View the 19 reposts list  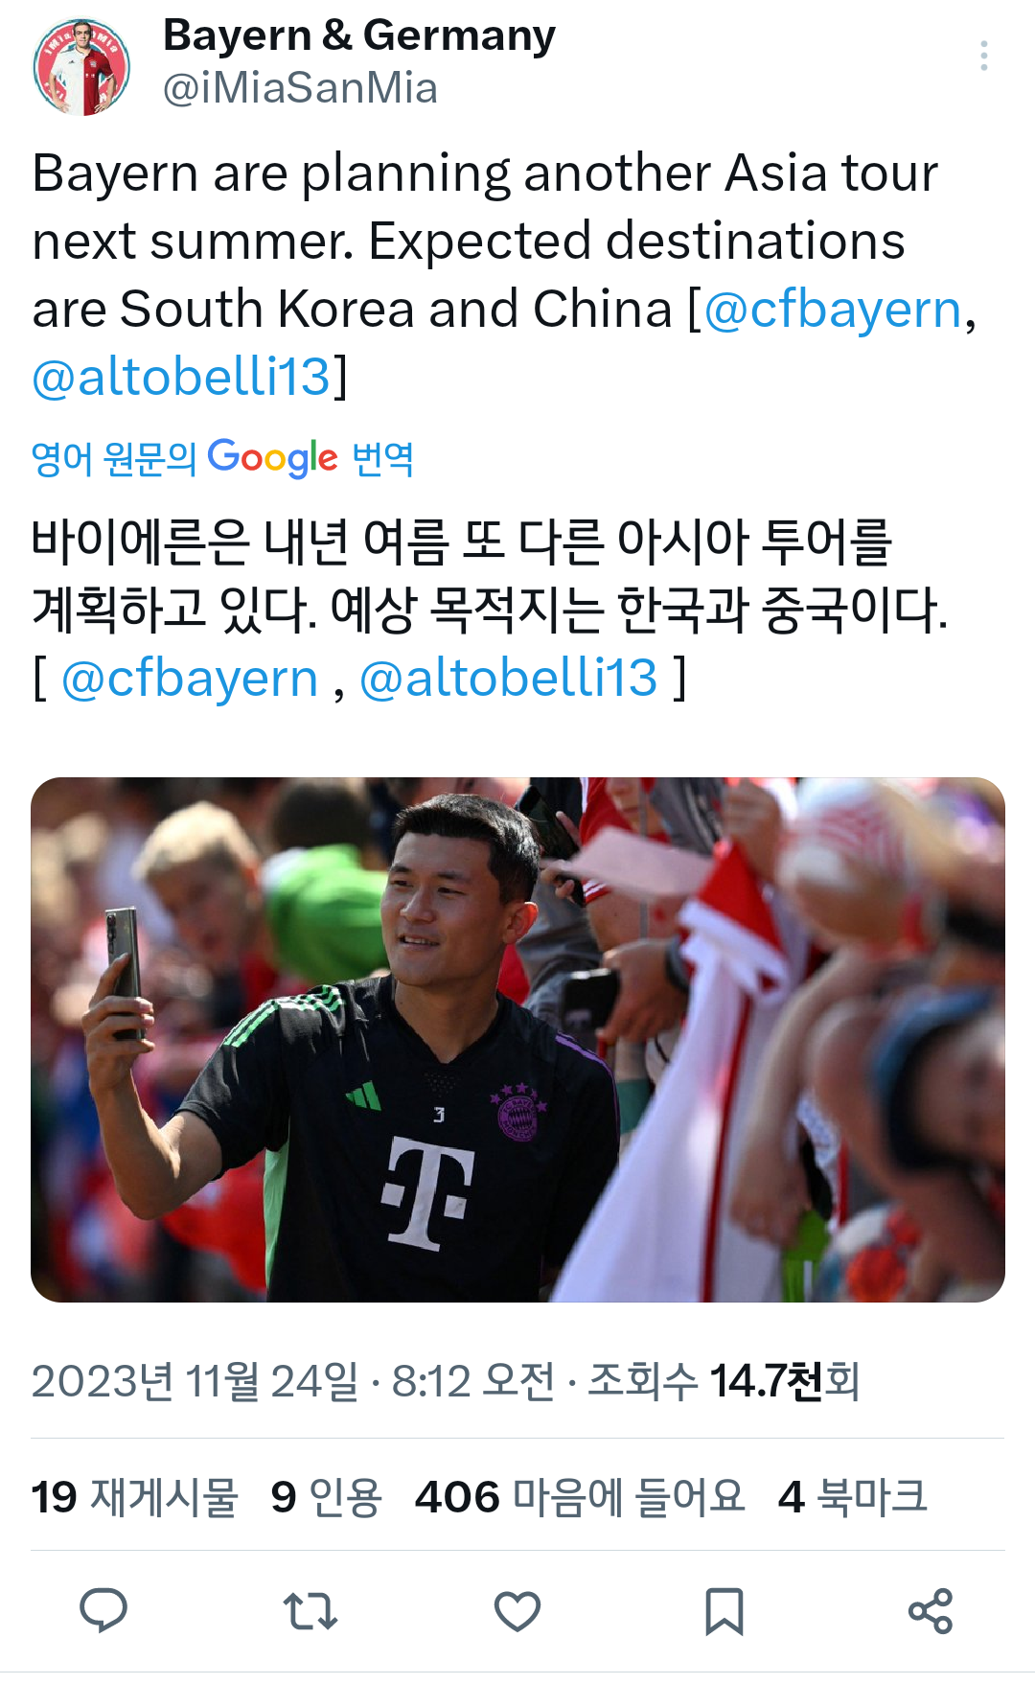[x=134, y=1497]
